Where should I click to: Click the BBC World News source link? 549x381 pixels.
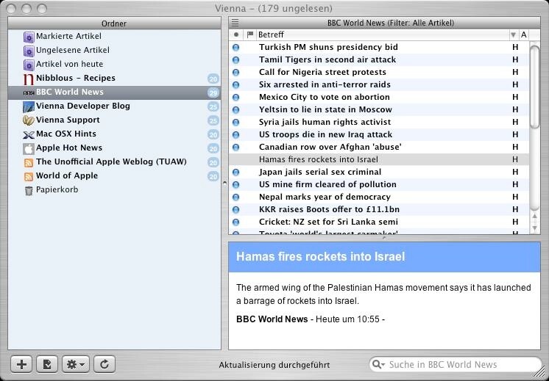[x=272, y=319]
